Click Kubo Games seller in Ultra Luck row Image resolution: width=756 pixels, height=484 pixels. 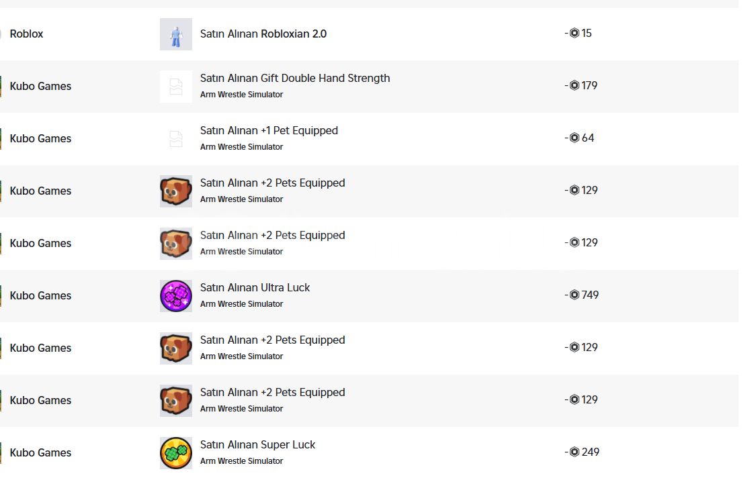pos(40,295)
